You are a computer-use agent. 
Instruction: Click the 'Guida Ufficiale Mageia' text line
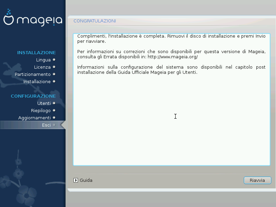(x=137, y=72)
